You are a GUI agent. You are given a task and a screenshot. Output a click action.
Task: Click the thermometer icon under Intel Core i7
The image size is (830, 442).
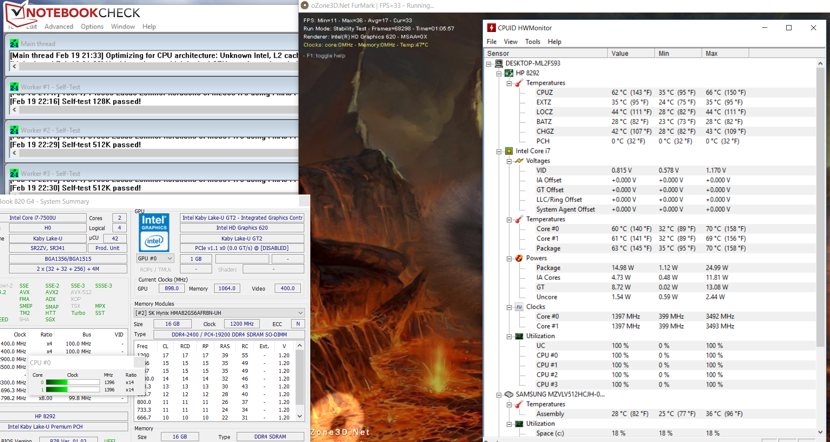[x=519, y=219]
